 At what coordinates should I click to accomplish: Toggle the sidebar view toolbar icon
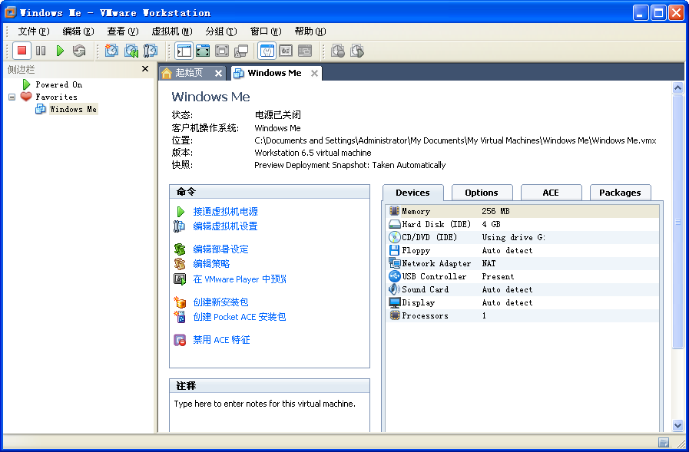[184, 51]
